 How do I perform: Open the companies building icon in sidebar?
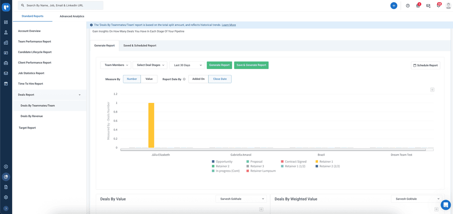click(6, 43)
